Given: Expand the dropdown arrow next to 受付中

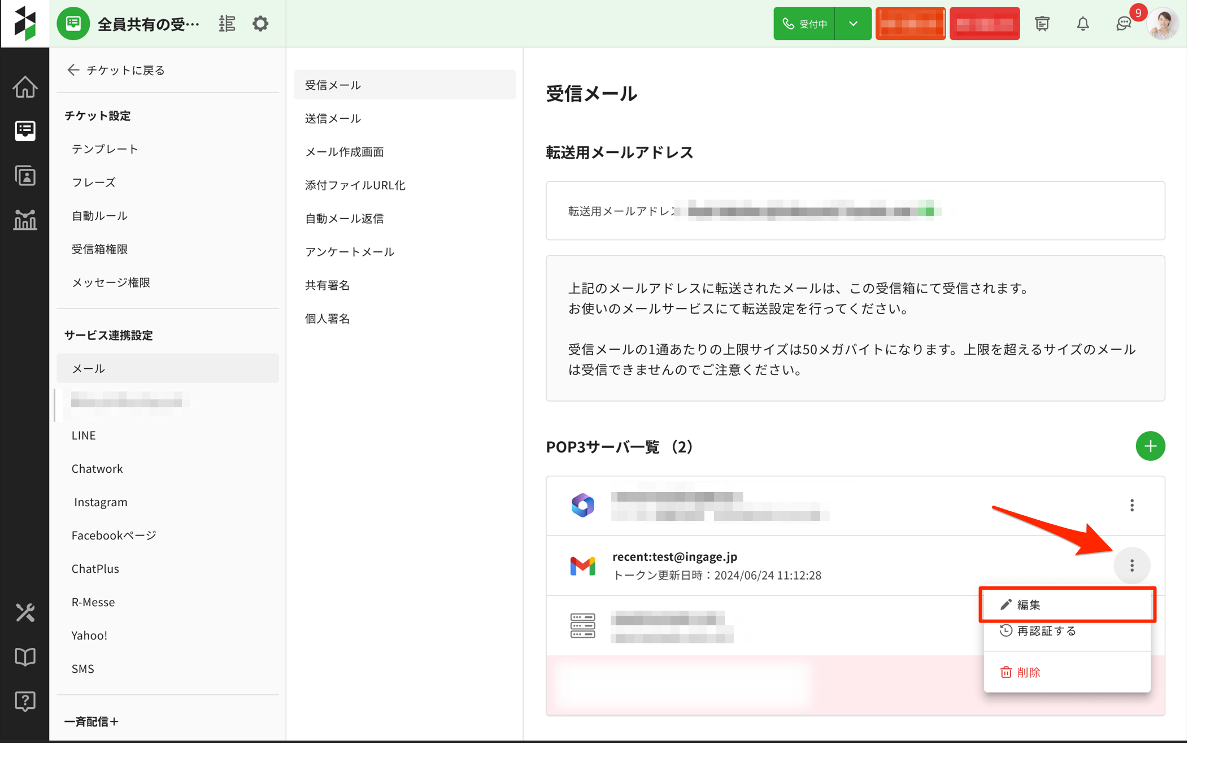Looking at the screenshot, I should 853,24.
